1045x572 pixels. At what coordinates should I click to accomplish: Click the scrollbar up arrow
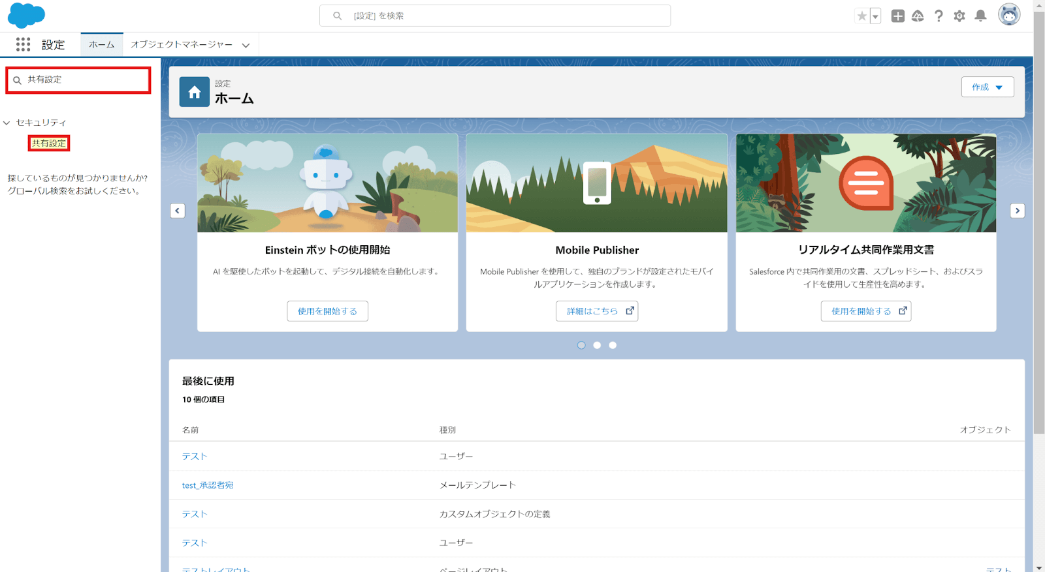(1039, 4)
